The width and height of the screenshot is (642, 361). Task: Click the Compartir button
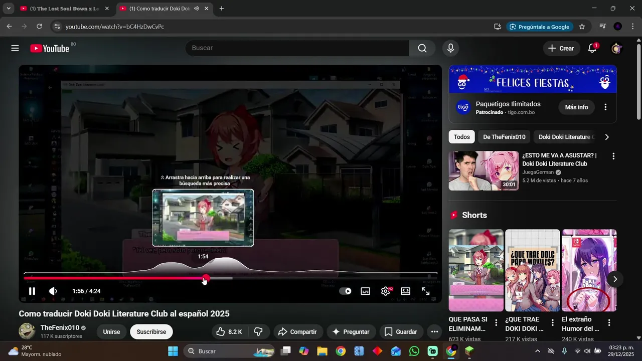[x=297, y=331]
